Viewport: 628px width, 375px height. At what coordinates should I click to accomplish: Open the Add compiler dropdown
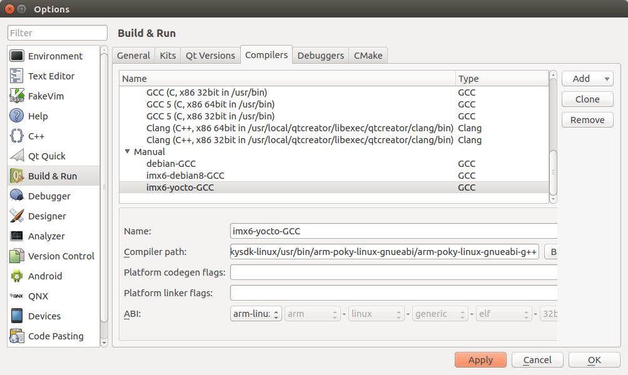(587, 79)
